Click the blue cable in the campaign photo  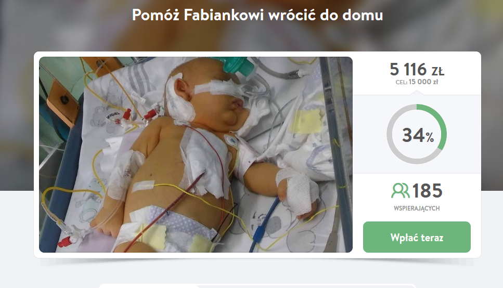pyautogui.click(x=262, y=225)
